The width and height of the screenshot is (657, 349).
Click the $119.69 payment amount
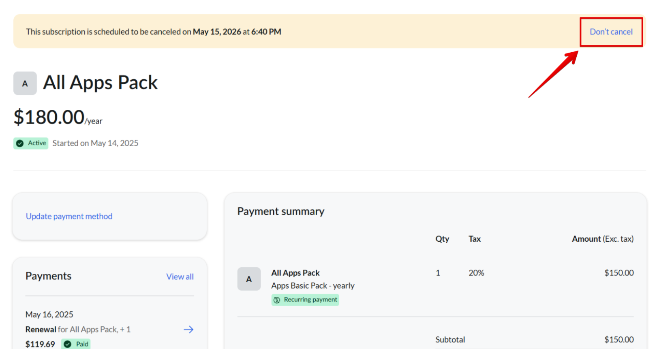[40, 344]
